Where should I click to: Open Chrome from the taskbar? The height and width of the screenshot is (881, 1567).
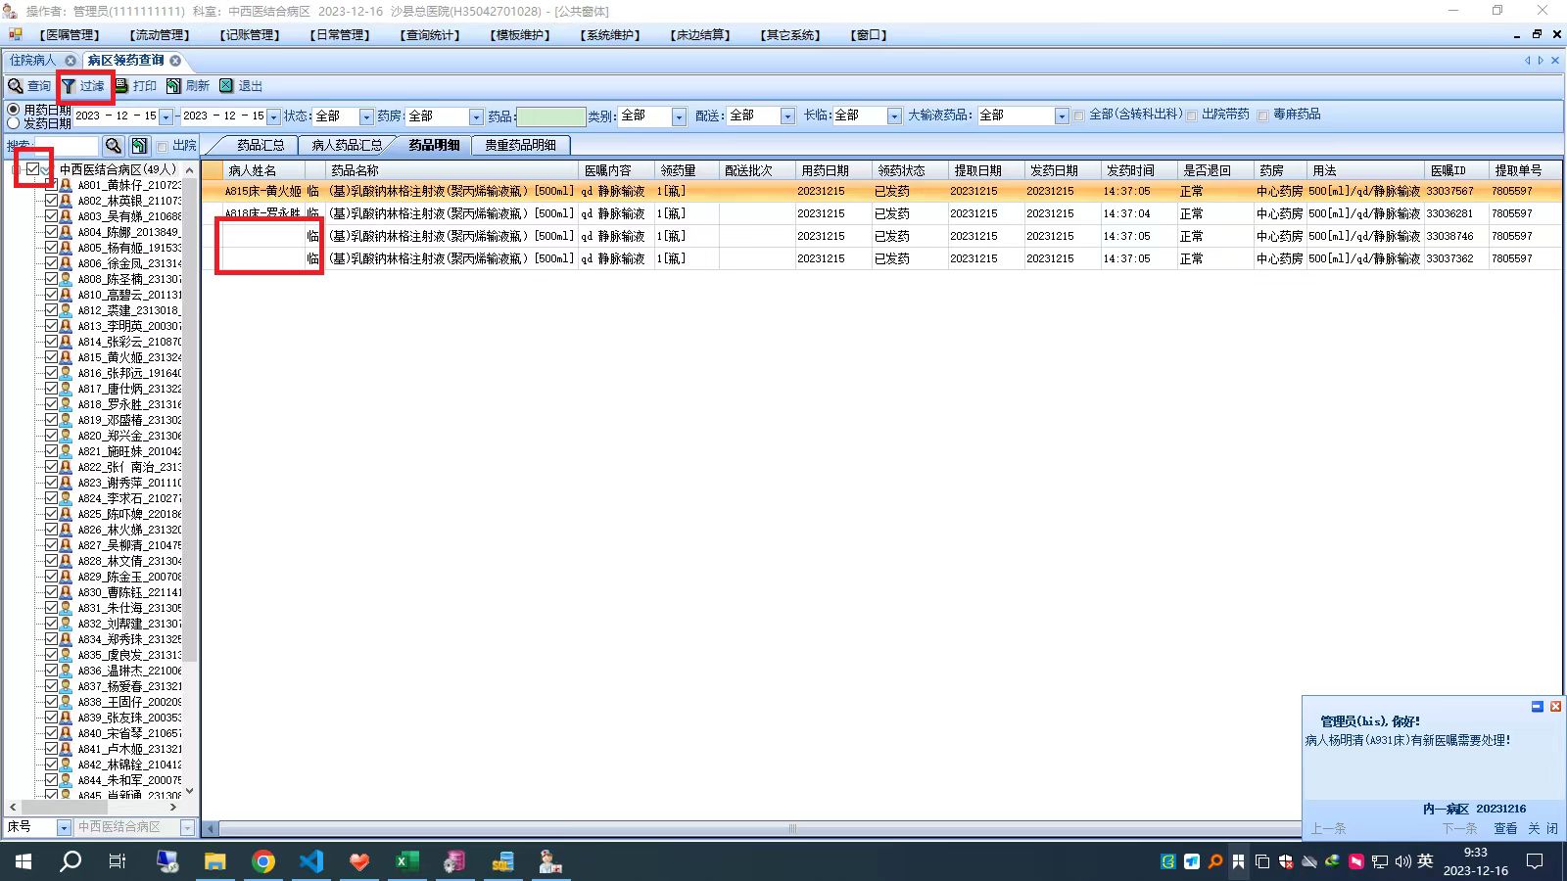pos(262,861)
